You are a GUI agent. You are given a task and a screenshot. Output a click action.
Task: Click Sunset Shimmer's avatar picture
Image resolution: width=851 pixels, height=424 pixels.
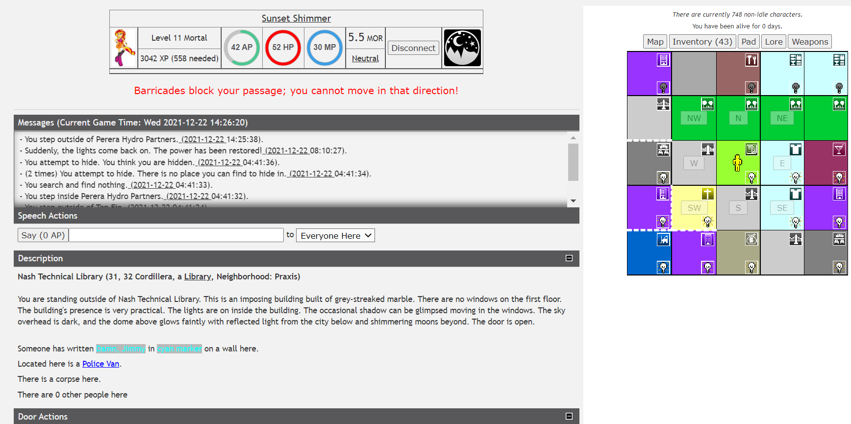coord(124,48)
